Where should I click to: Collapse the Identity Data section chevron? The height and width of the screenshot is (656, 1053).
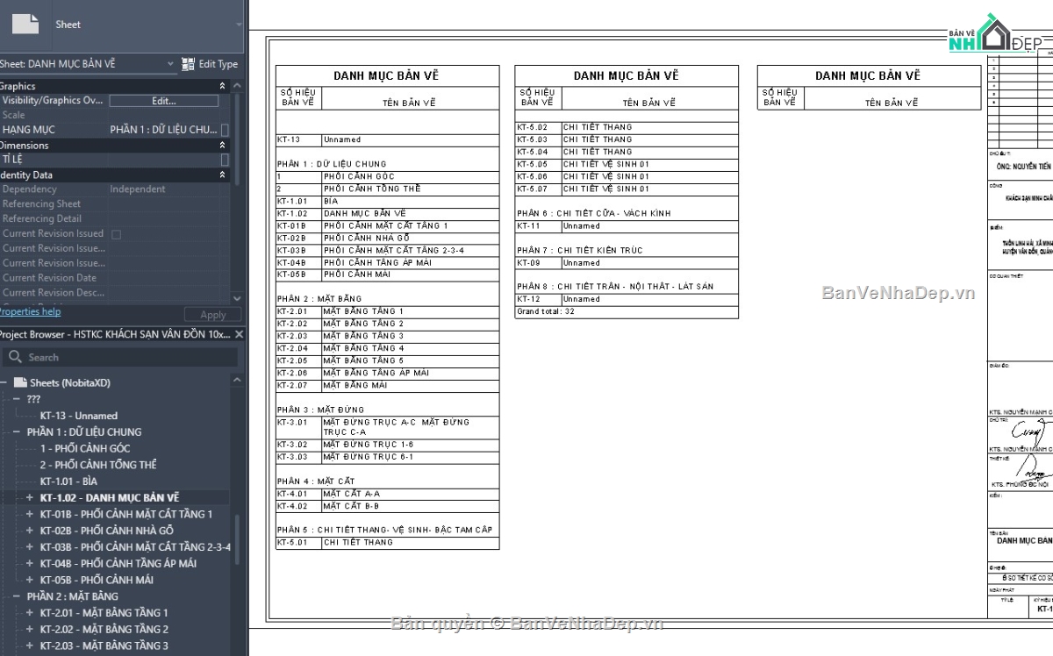tap(222, 175)
